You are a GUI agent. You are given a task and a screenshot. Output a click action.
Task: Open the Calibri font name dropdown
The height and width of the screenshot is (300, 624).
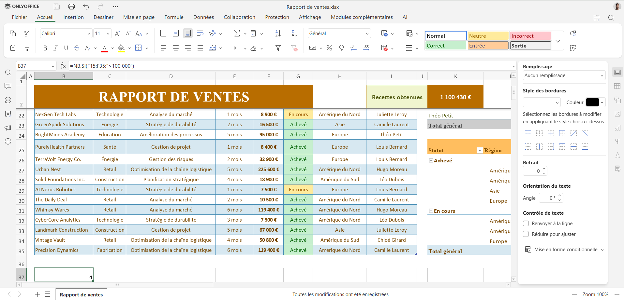(x=88, y=34)
